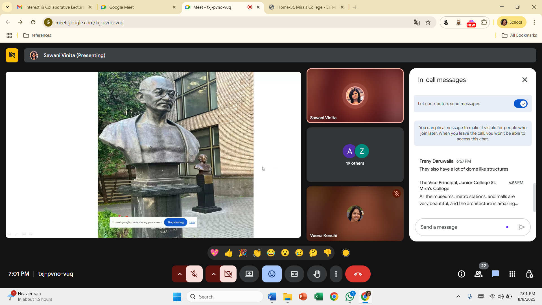Open the people list icon

(x=478, y=274)
